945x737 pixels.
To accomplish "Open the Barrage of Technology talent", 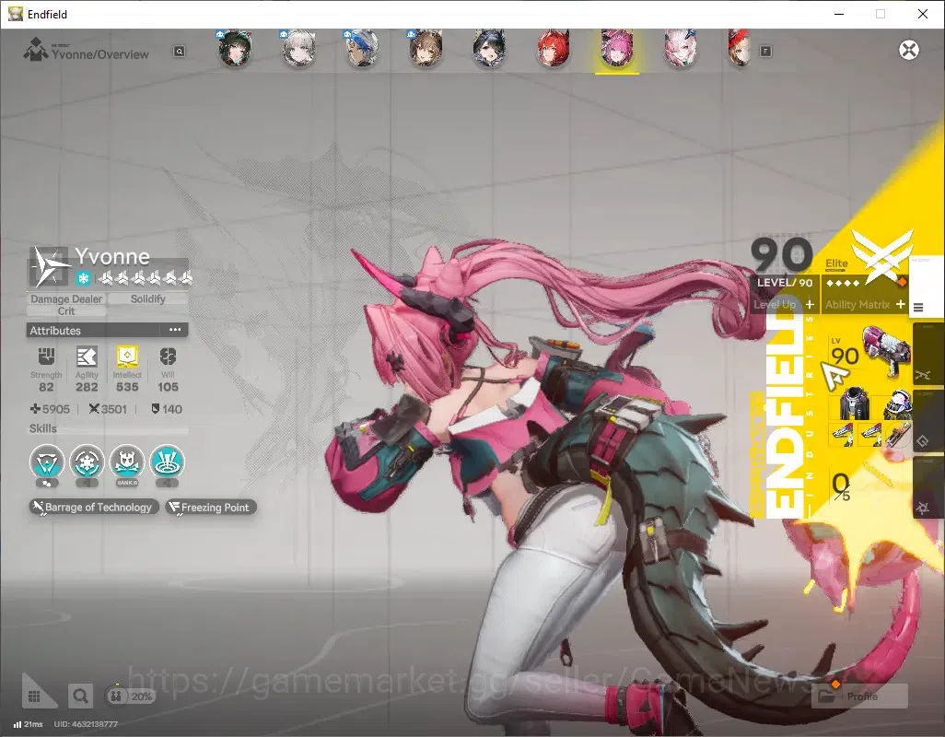I will (x=94, y=508).
